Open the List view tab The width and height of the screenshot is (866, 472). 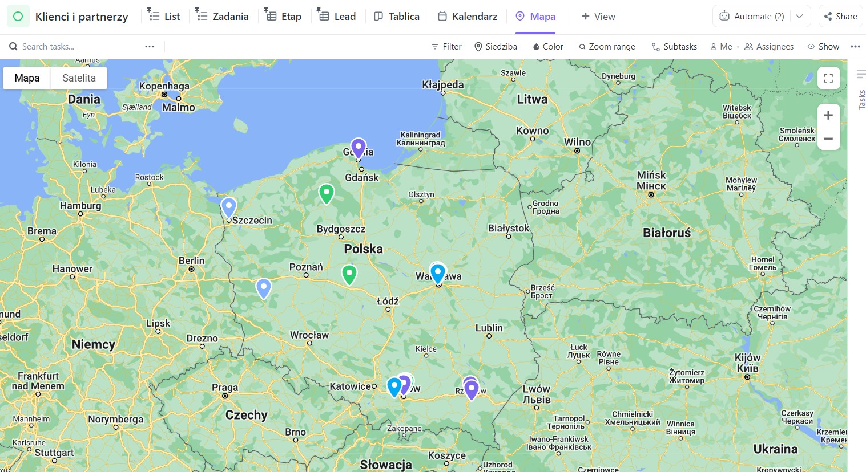click(164, 17)
